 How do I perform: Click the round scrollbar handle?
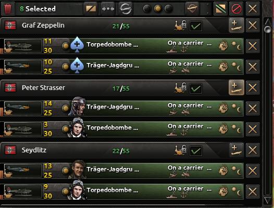pos(268,30)
